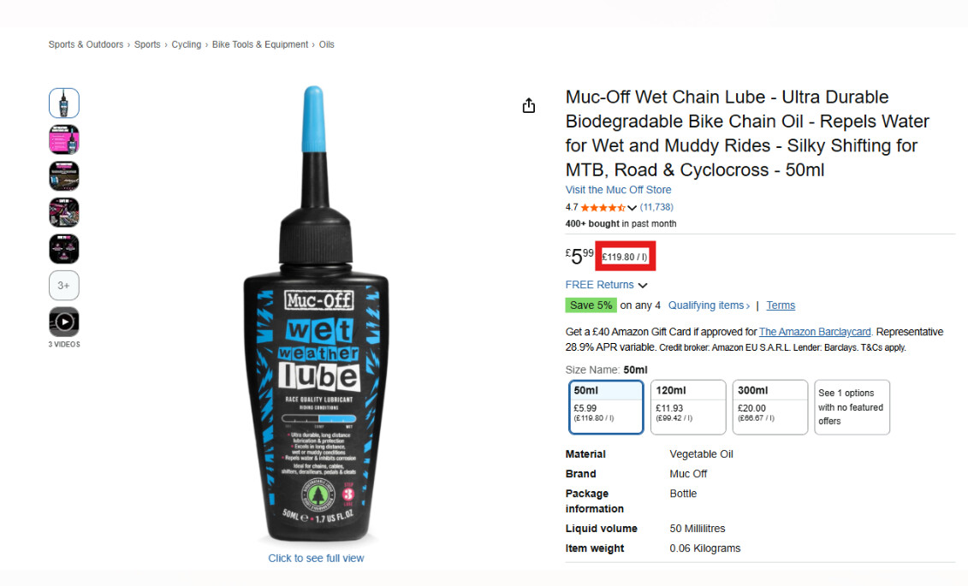The width and height of the screenshot is (968, 586).
Task: Go to Cycling breadcrumb category
Action: tap(186, 44)
